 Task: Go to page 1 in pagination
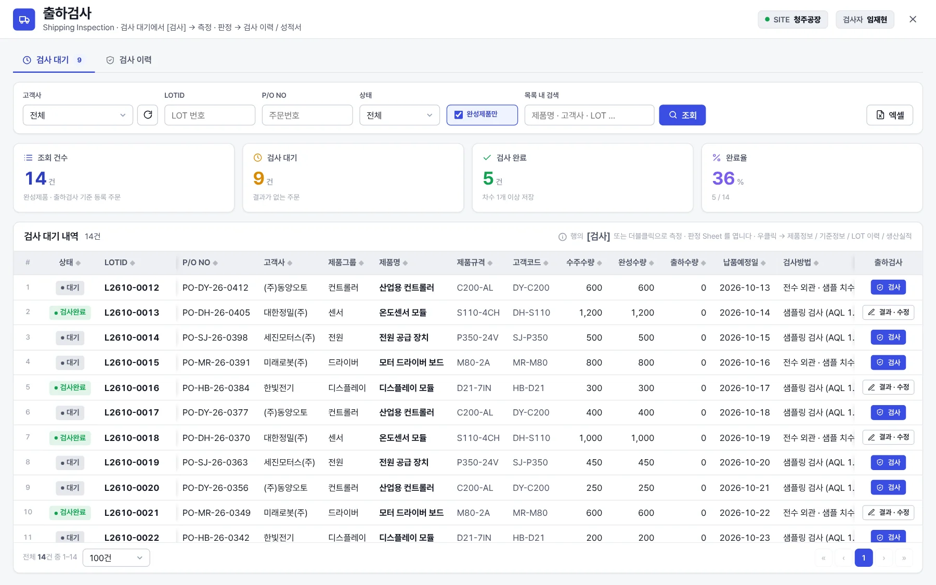coord(864,558)
